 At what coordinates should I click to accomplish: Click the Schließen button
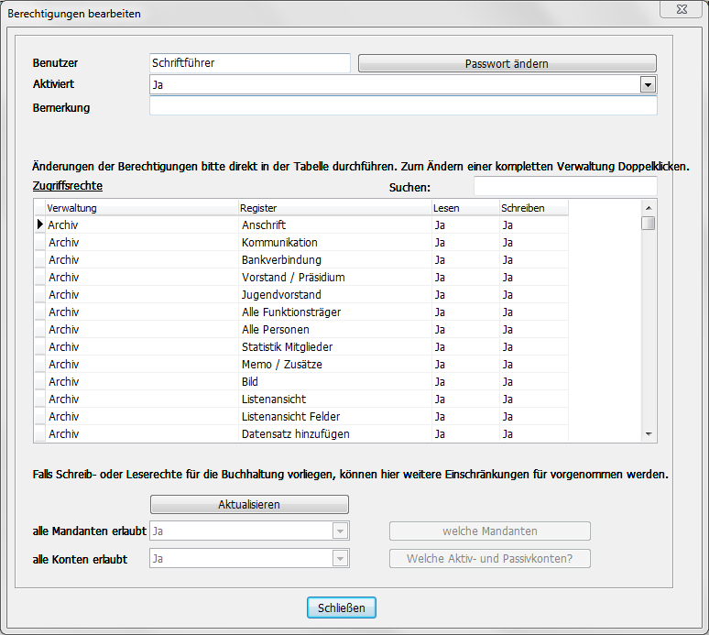(341, 608)
